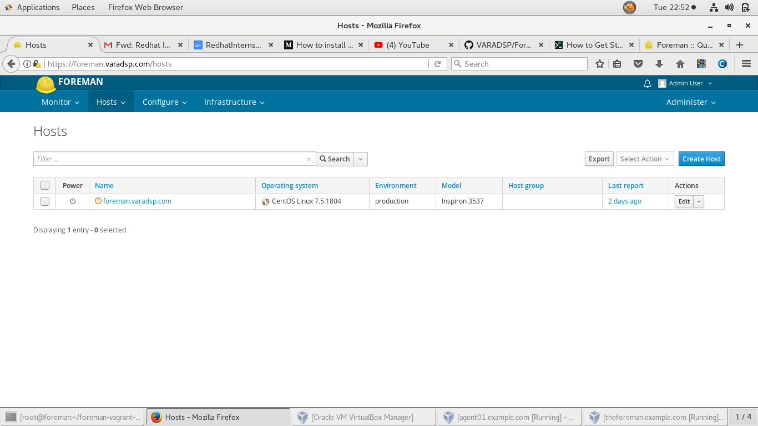Image resolution: width=758 pixels, height=426 pixels.
Task: Expand the Monitor menu
Action: 60,102
